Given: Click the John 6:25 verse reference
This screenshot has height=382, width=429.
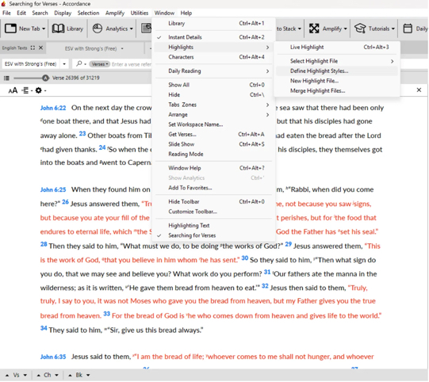Looking at the screenshot, I should point(53,189).
